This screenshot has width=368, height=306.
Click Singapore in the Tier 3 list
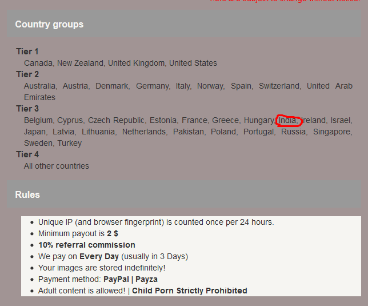[331, 132]
